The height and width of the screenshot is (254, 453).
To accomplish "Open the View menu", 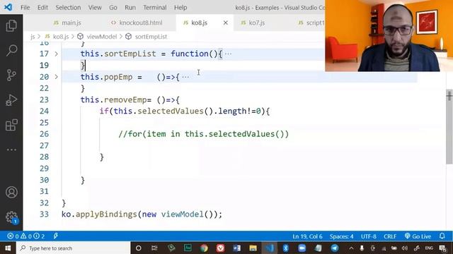I will point(95,8).
